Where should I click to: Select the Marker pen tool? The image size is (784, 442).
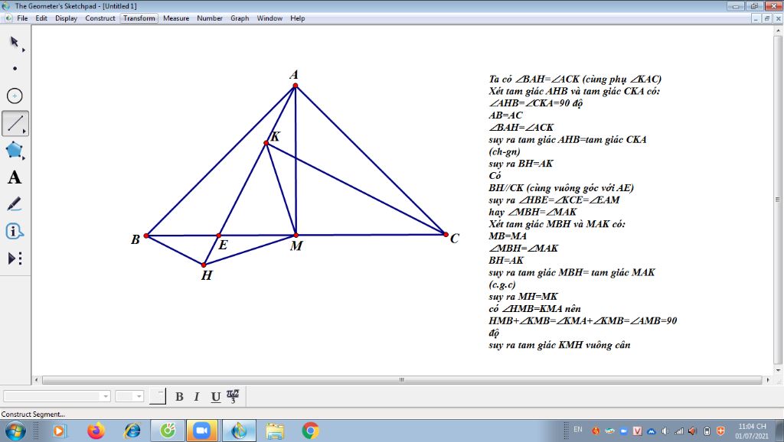pos(14,203)
